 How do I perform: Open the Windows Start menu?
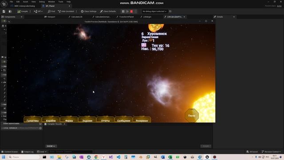(4, 157)
